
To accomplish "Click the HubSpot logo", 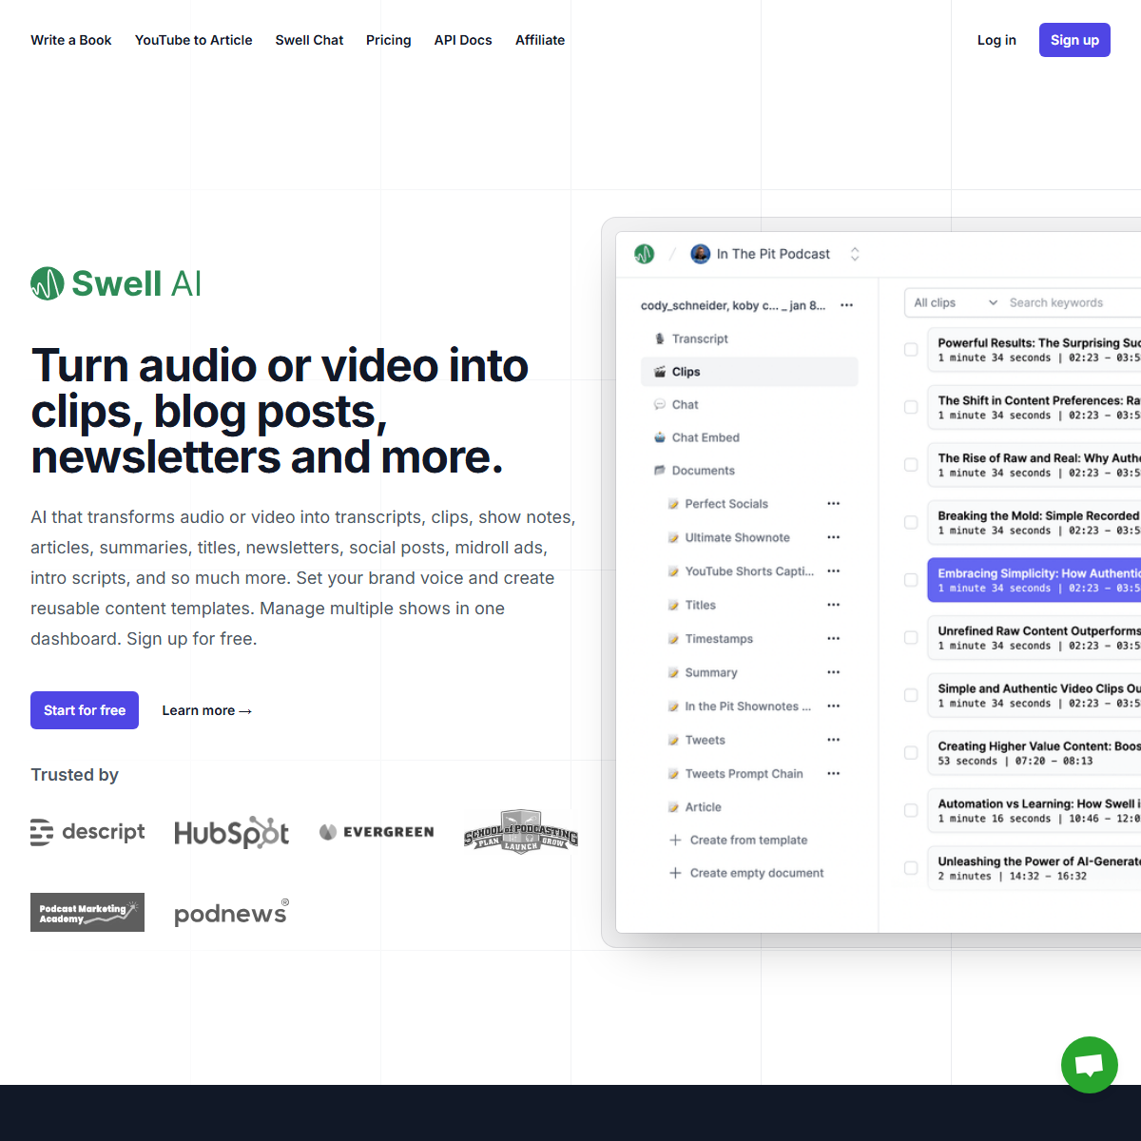I will 232,833.
